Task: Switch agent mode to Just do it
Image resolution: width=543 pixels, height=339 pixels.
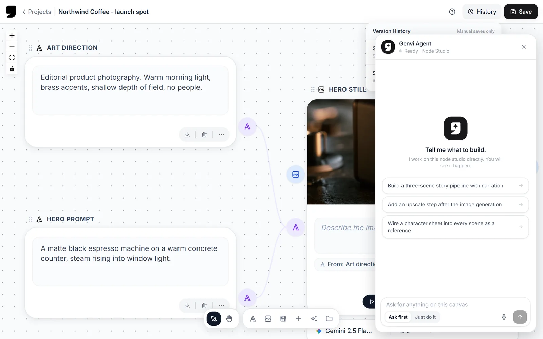Action: (425, 317)
